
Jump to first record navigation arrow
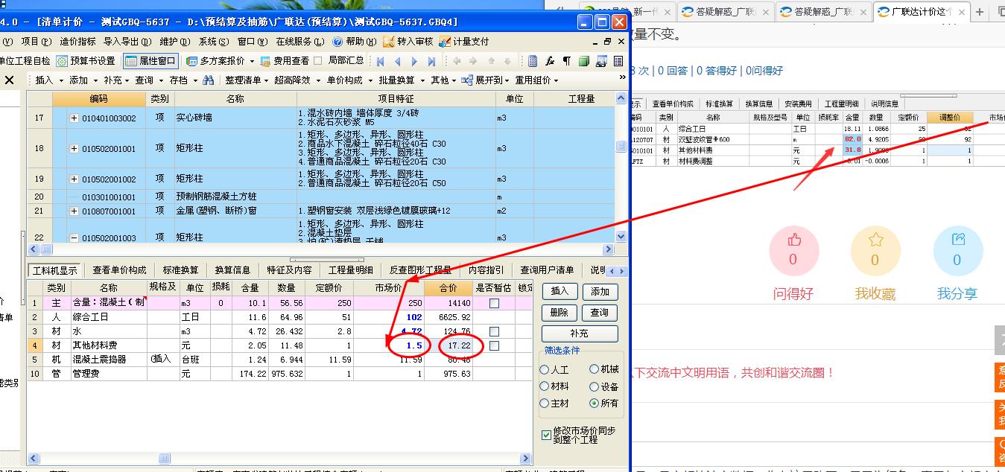(x=381, y=61)
